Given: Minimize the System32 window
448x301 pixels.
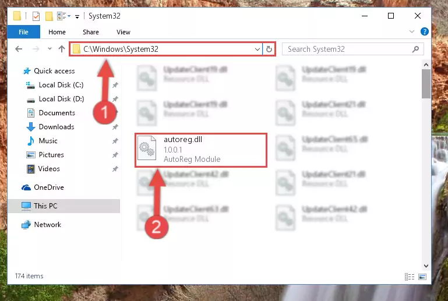Looking at the screenshot, I should click(365, 16).
